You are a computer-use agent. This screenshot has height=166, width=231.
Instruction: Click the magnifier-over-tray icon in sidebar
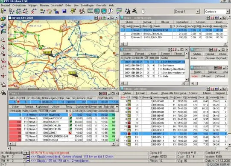3,84
